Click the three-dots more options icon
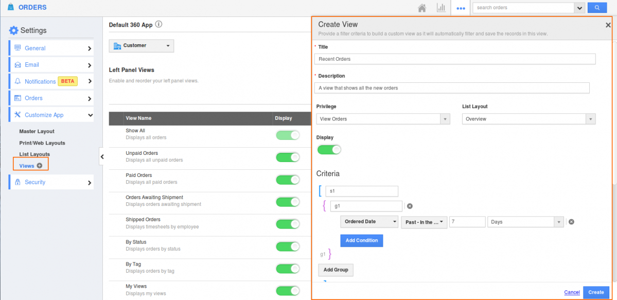 (x=461, y=8)
